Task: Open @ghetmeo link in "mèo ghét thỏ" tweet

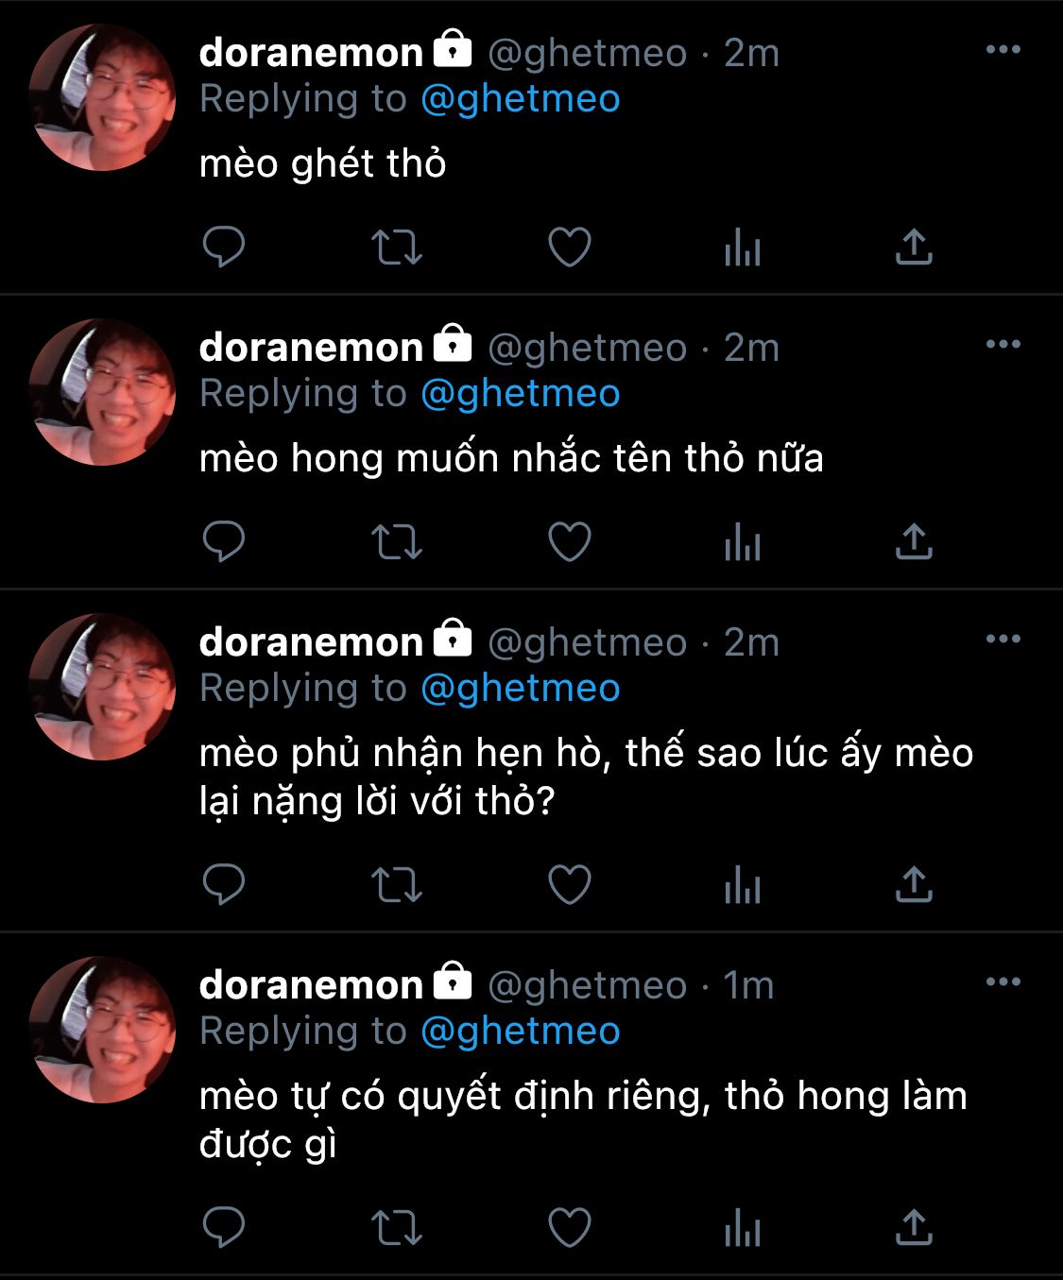Action: pyautogui.click(x=520, y=99)
